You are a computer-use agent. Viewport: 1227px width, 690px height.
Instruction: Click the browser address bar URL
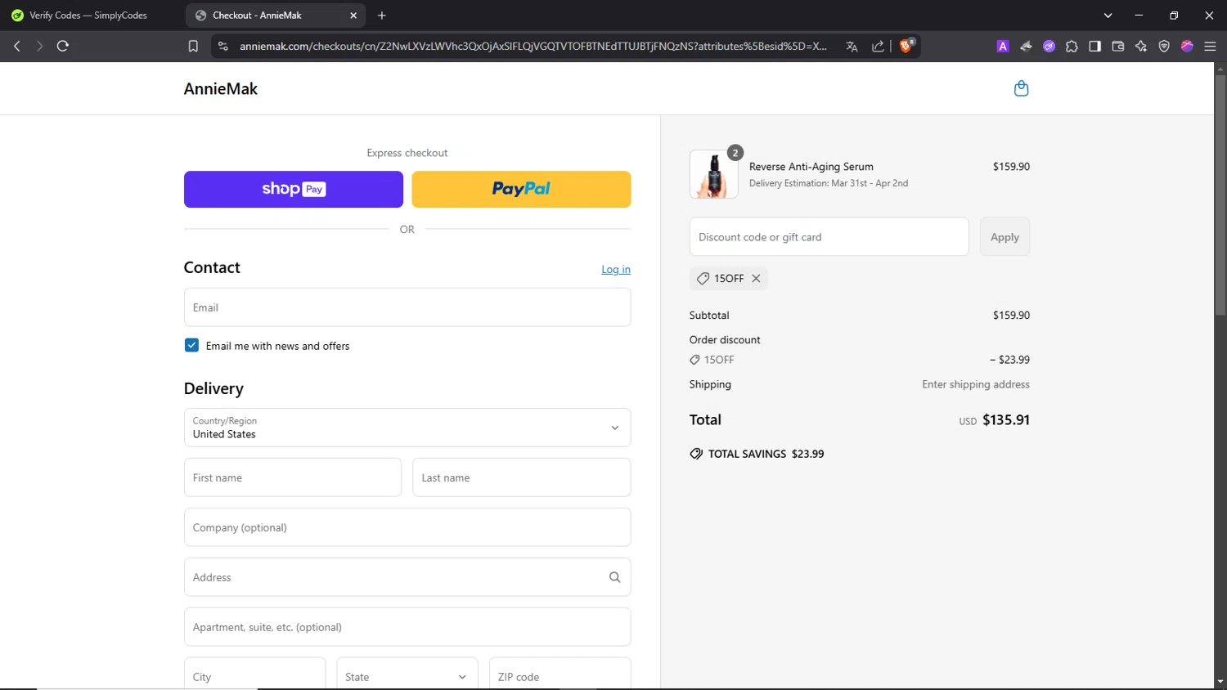point(533,47)
